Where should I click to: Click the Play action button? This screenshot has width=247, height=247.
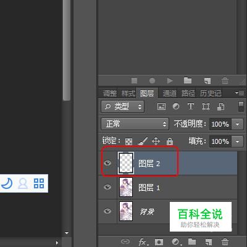pos(170,81)
